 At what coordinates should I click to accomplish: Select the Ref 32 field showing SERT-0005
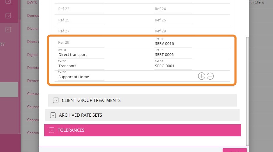coord(173,55)
